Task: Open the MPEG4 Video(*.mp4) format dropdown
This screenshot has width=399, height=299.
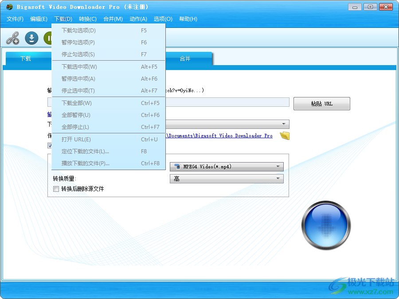Action: click(x=227, y=167)
